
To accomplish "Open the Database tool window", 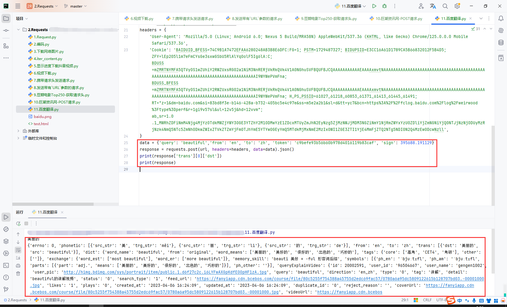I will pos(501,43).
